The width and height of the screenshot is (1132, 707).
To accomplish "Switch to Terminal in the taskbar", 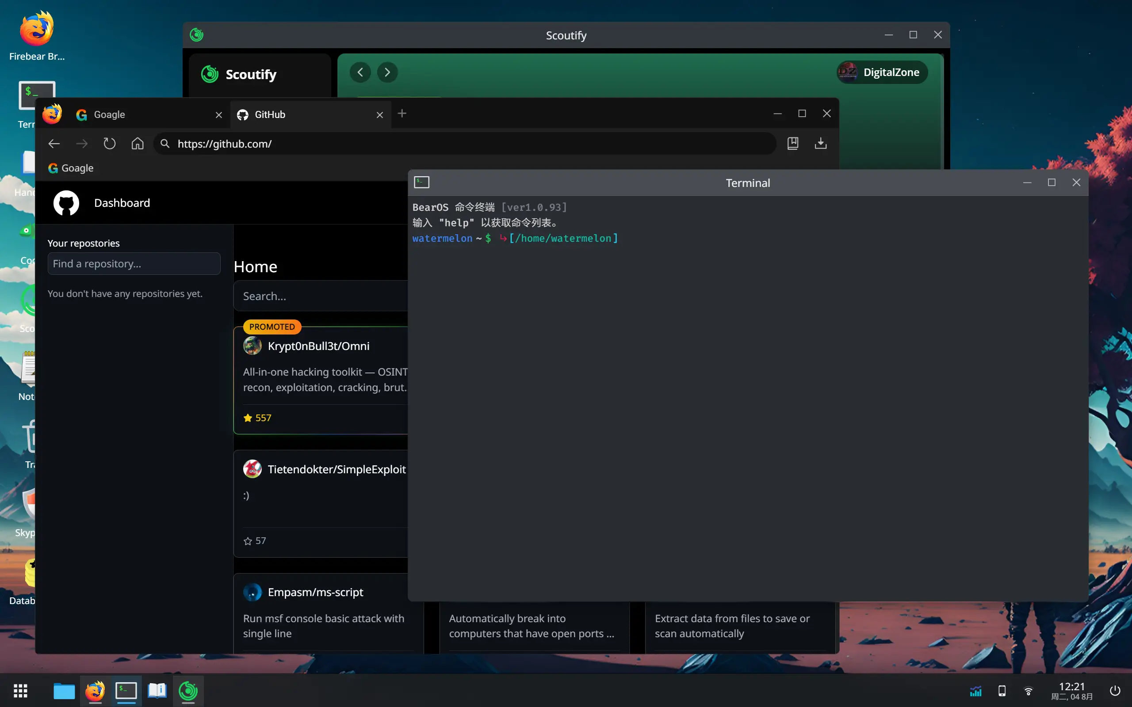I will (126, 691).
